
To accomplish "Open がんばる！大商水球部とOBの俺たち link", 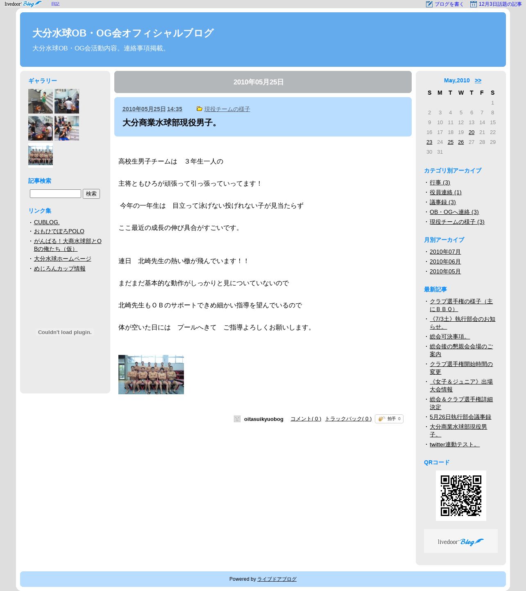I will point(68,245).
